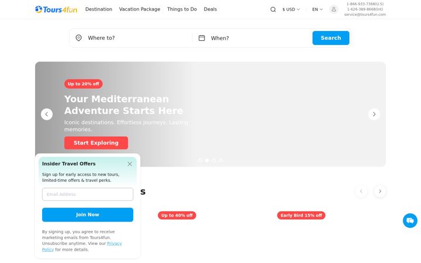
Task: Show the next banner slide
Action: click(x=374, y=115)
